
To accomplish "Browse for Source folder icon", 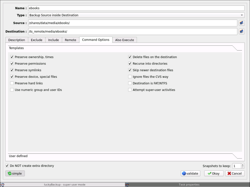I will 241,23.
